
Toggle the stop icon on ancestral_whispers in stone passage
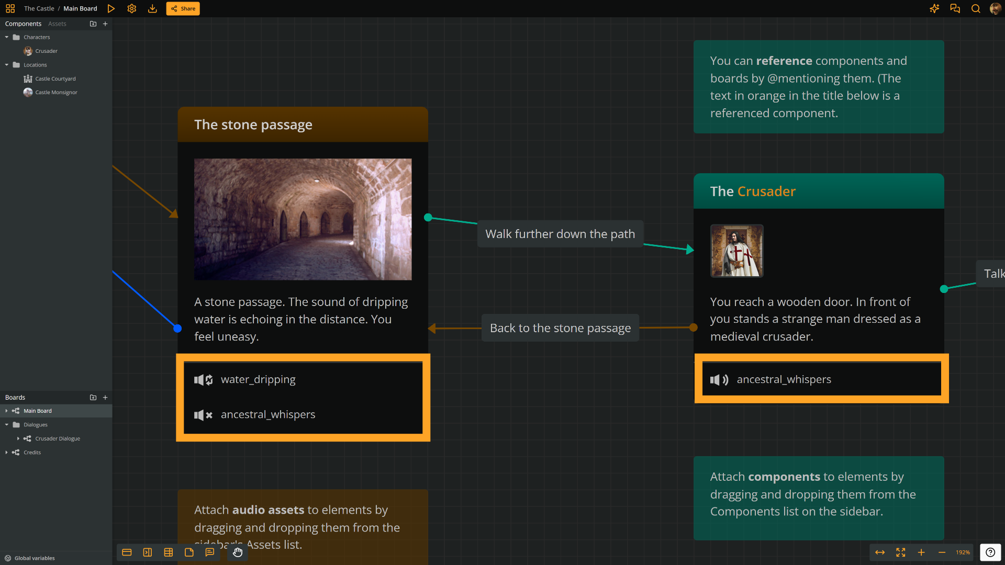tap(203, 415)
